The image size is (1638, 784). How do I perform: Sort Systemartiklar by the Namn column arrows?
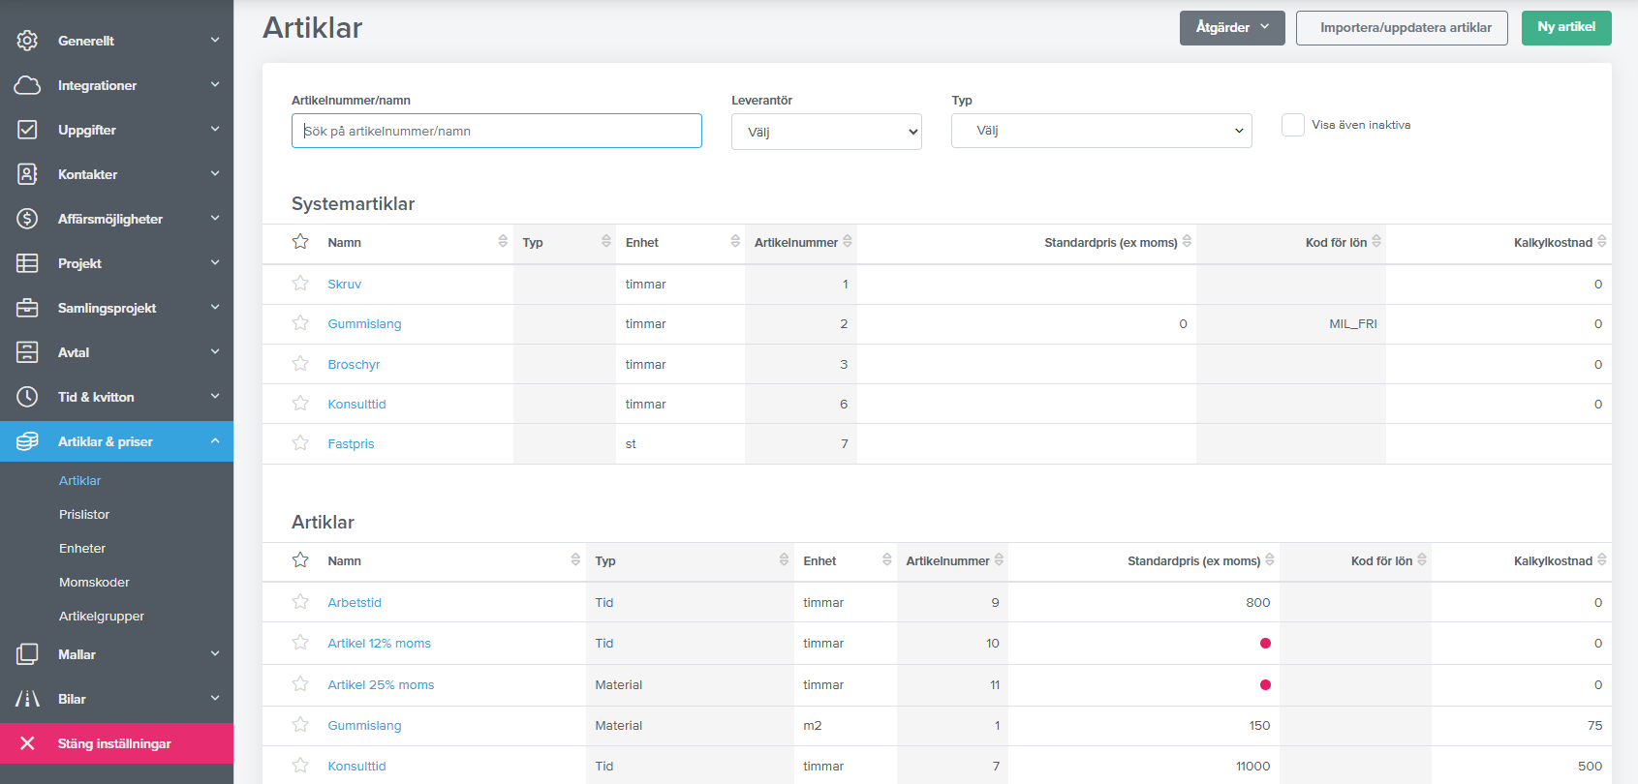503,242
